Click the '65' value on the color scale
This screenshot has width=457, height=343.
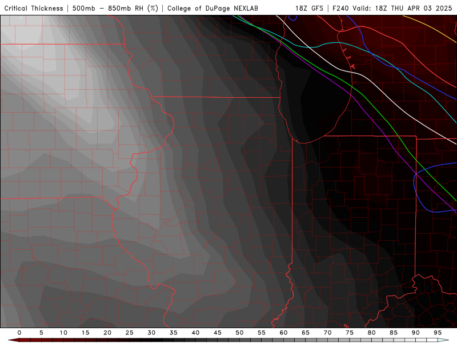(306, 333)
